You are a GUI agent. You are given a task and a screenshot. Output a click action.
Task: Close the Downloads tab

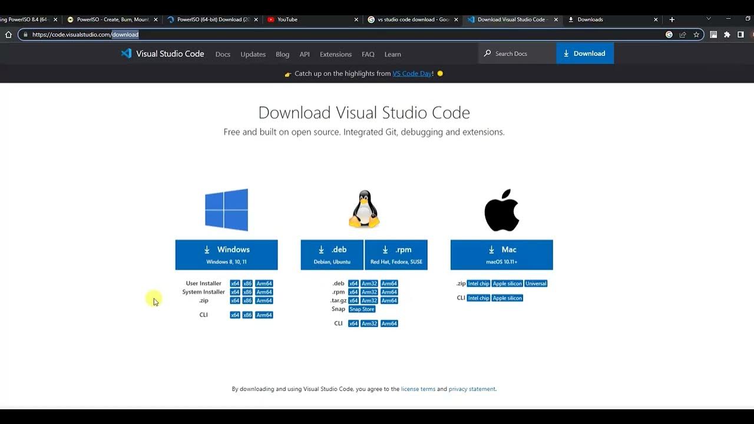(x=656, y=19)
